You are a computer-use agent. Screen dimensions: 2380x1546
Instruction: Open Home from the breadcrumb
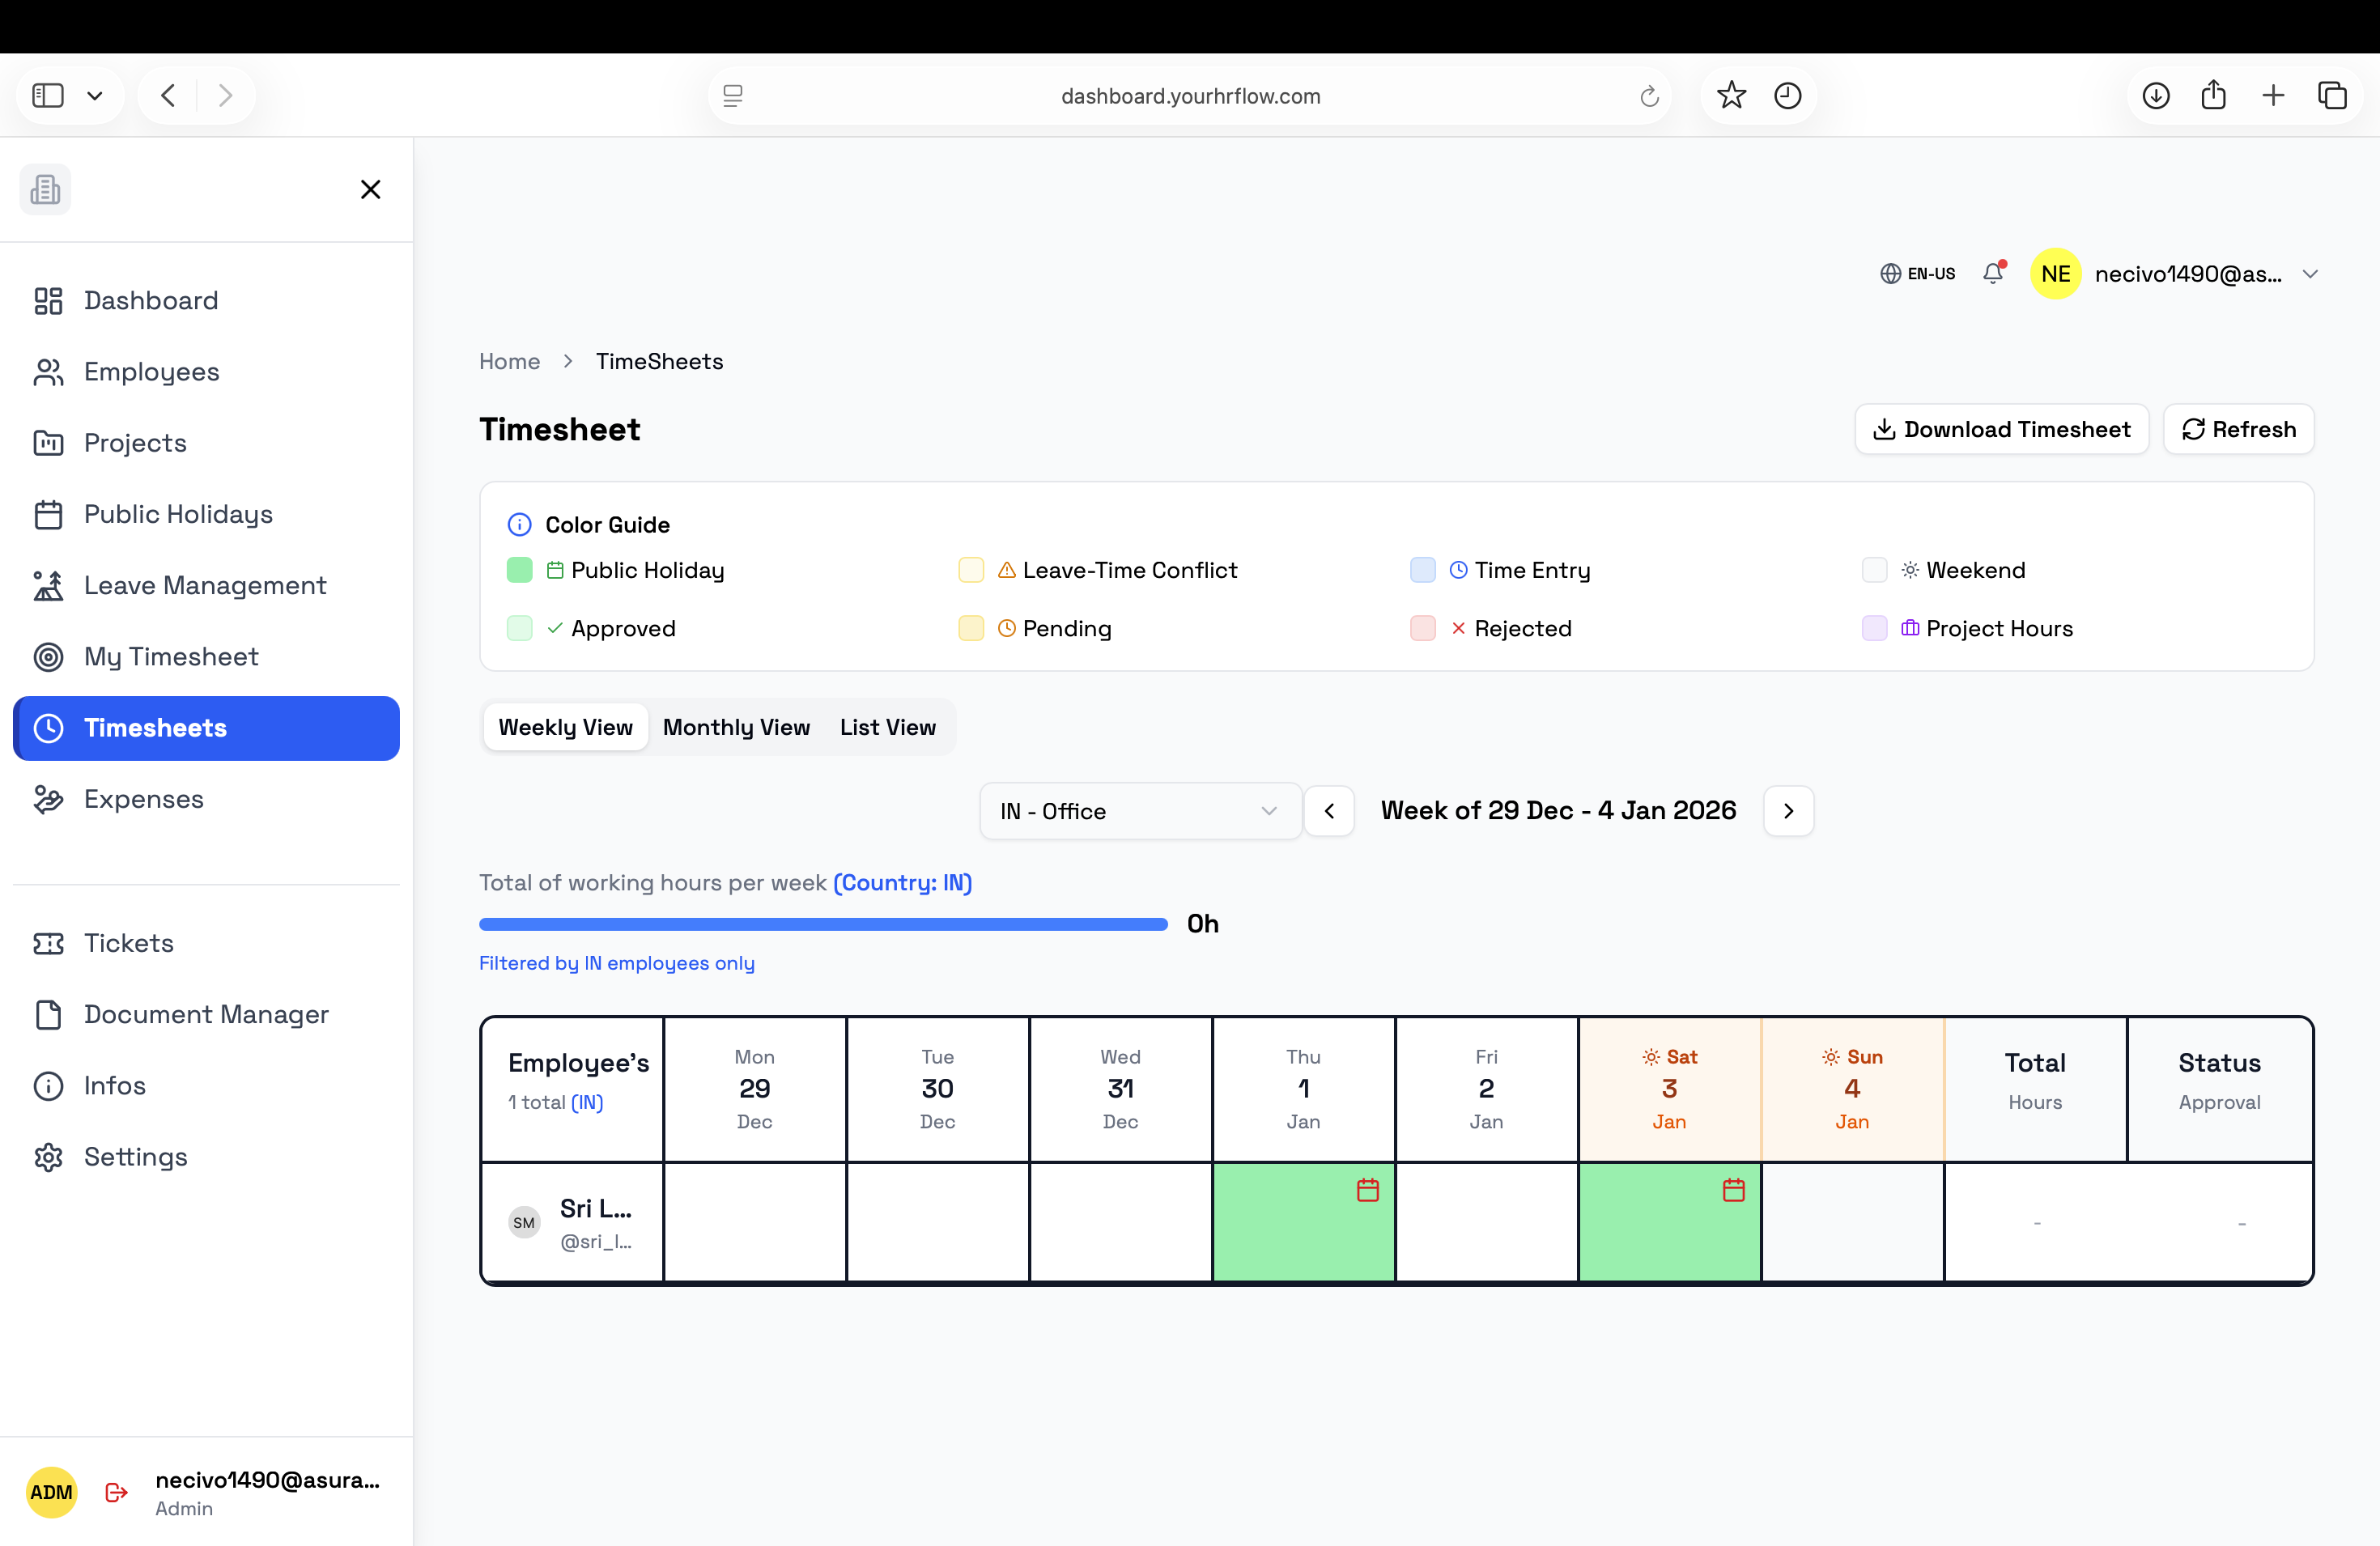(x=509, y=361)
